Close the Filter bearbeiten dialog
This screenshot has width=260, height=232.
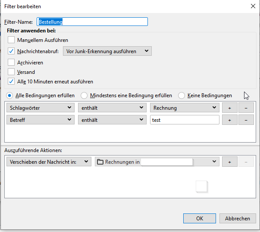[252, 6]
